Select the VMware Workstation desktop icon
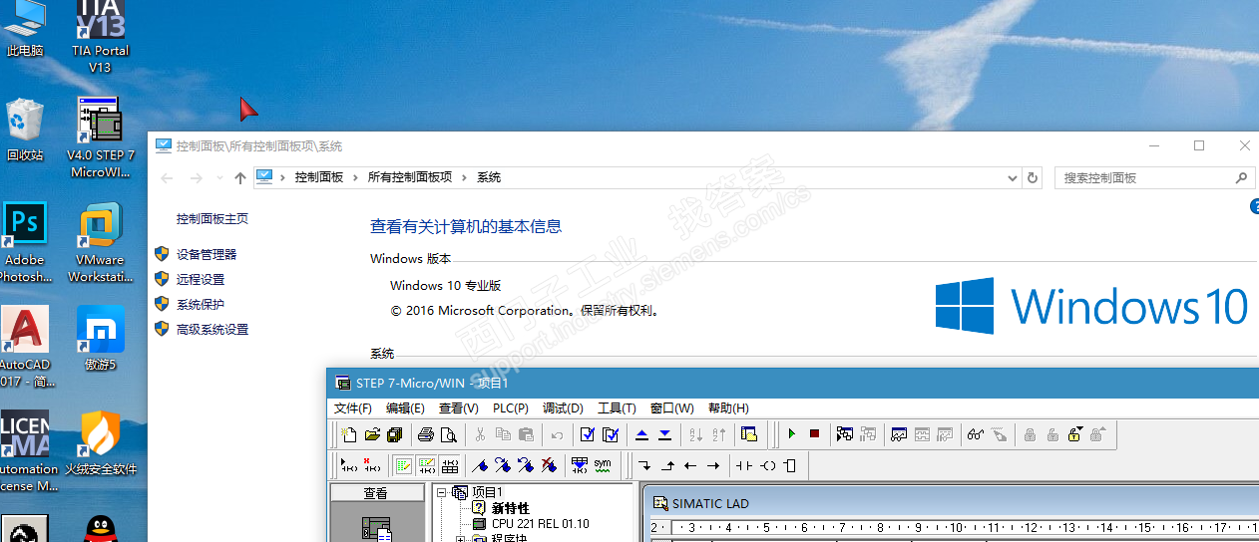1259x542 pixels. (x=100, y=243)
